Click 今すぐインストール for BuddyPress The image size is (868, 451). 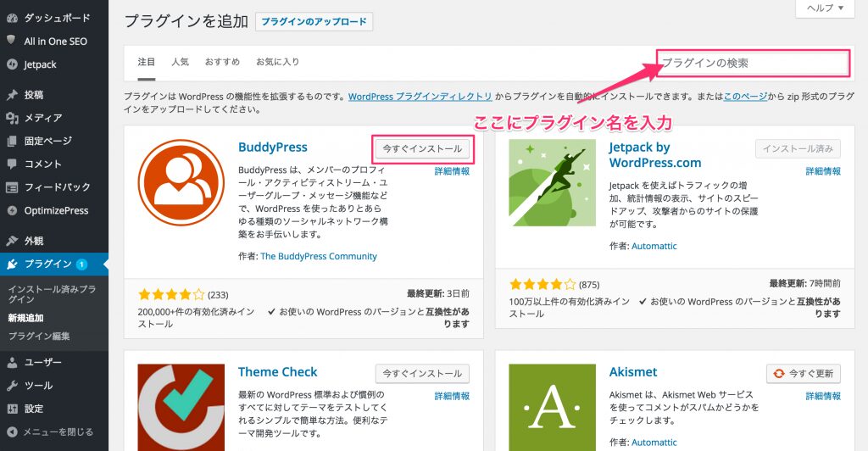(x=422, y=148)
